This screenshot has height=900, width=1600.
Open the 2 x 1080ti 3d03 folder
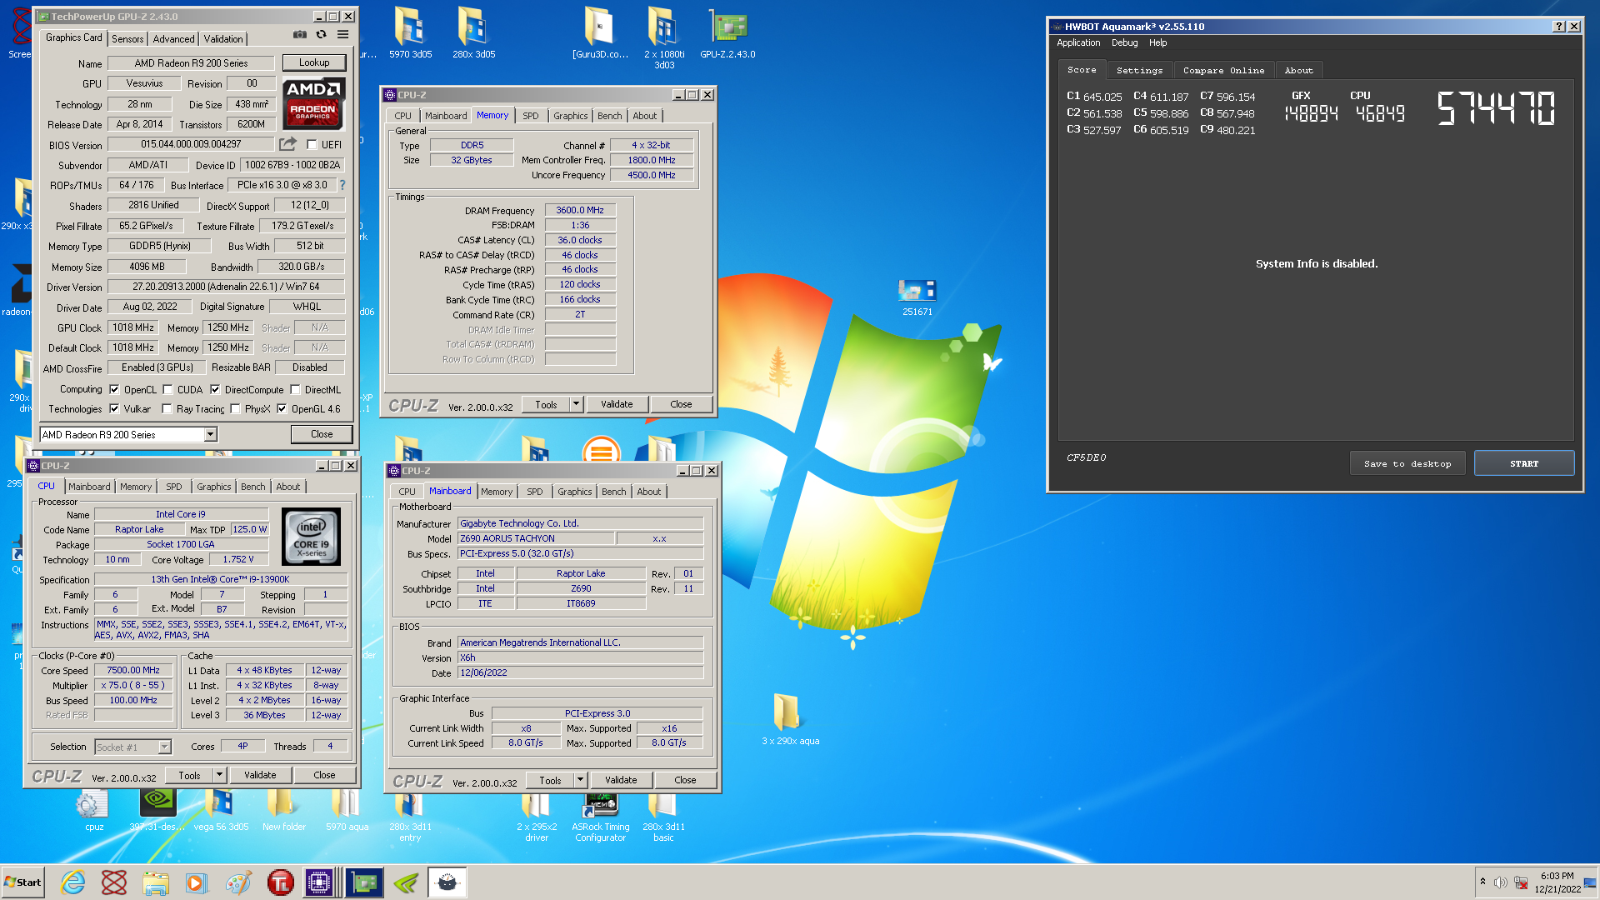coord(663,37)
